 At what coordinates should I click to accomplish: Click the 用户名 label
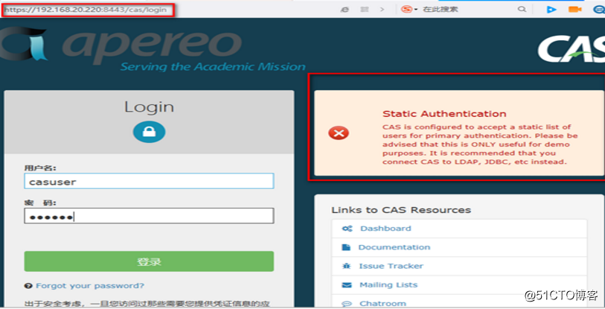[40, 168]
